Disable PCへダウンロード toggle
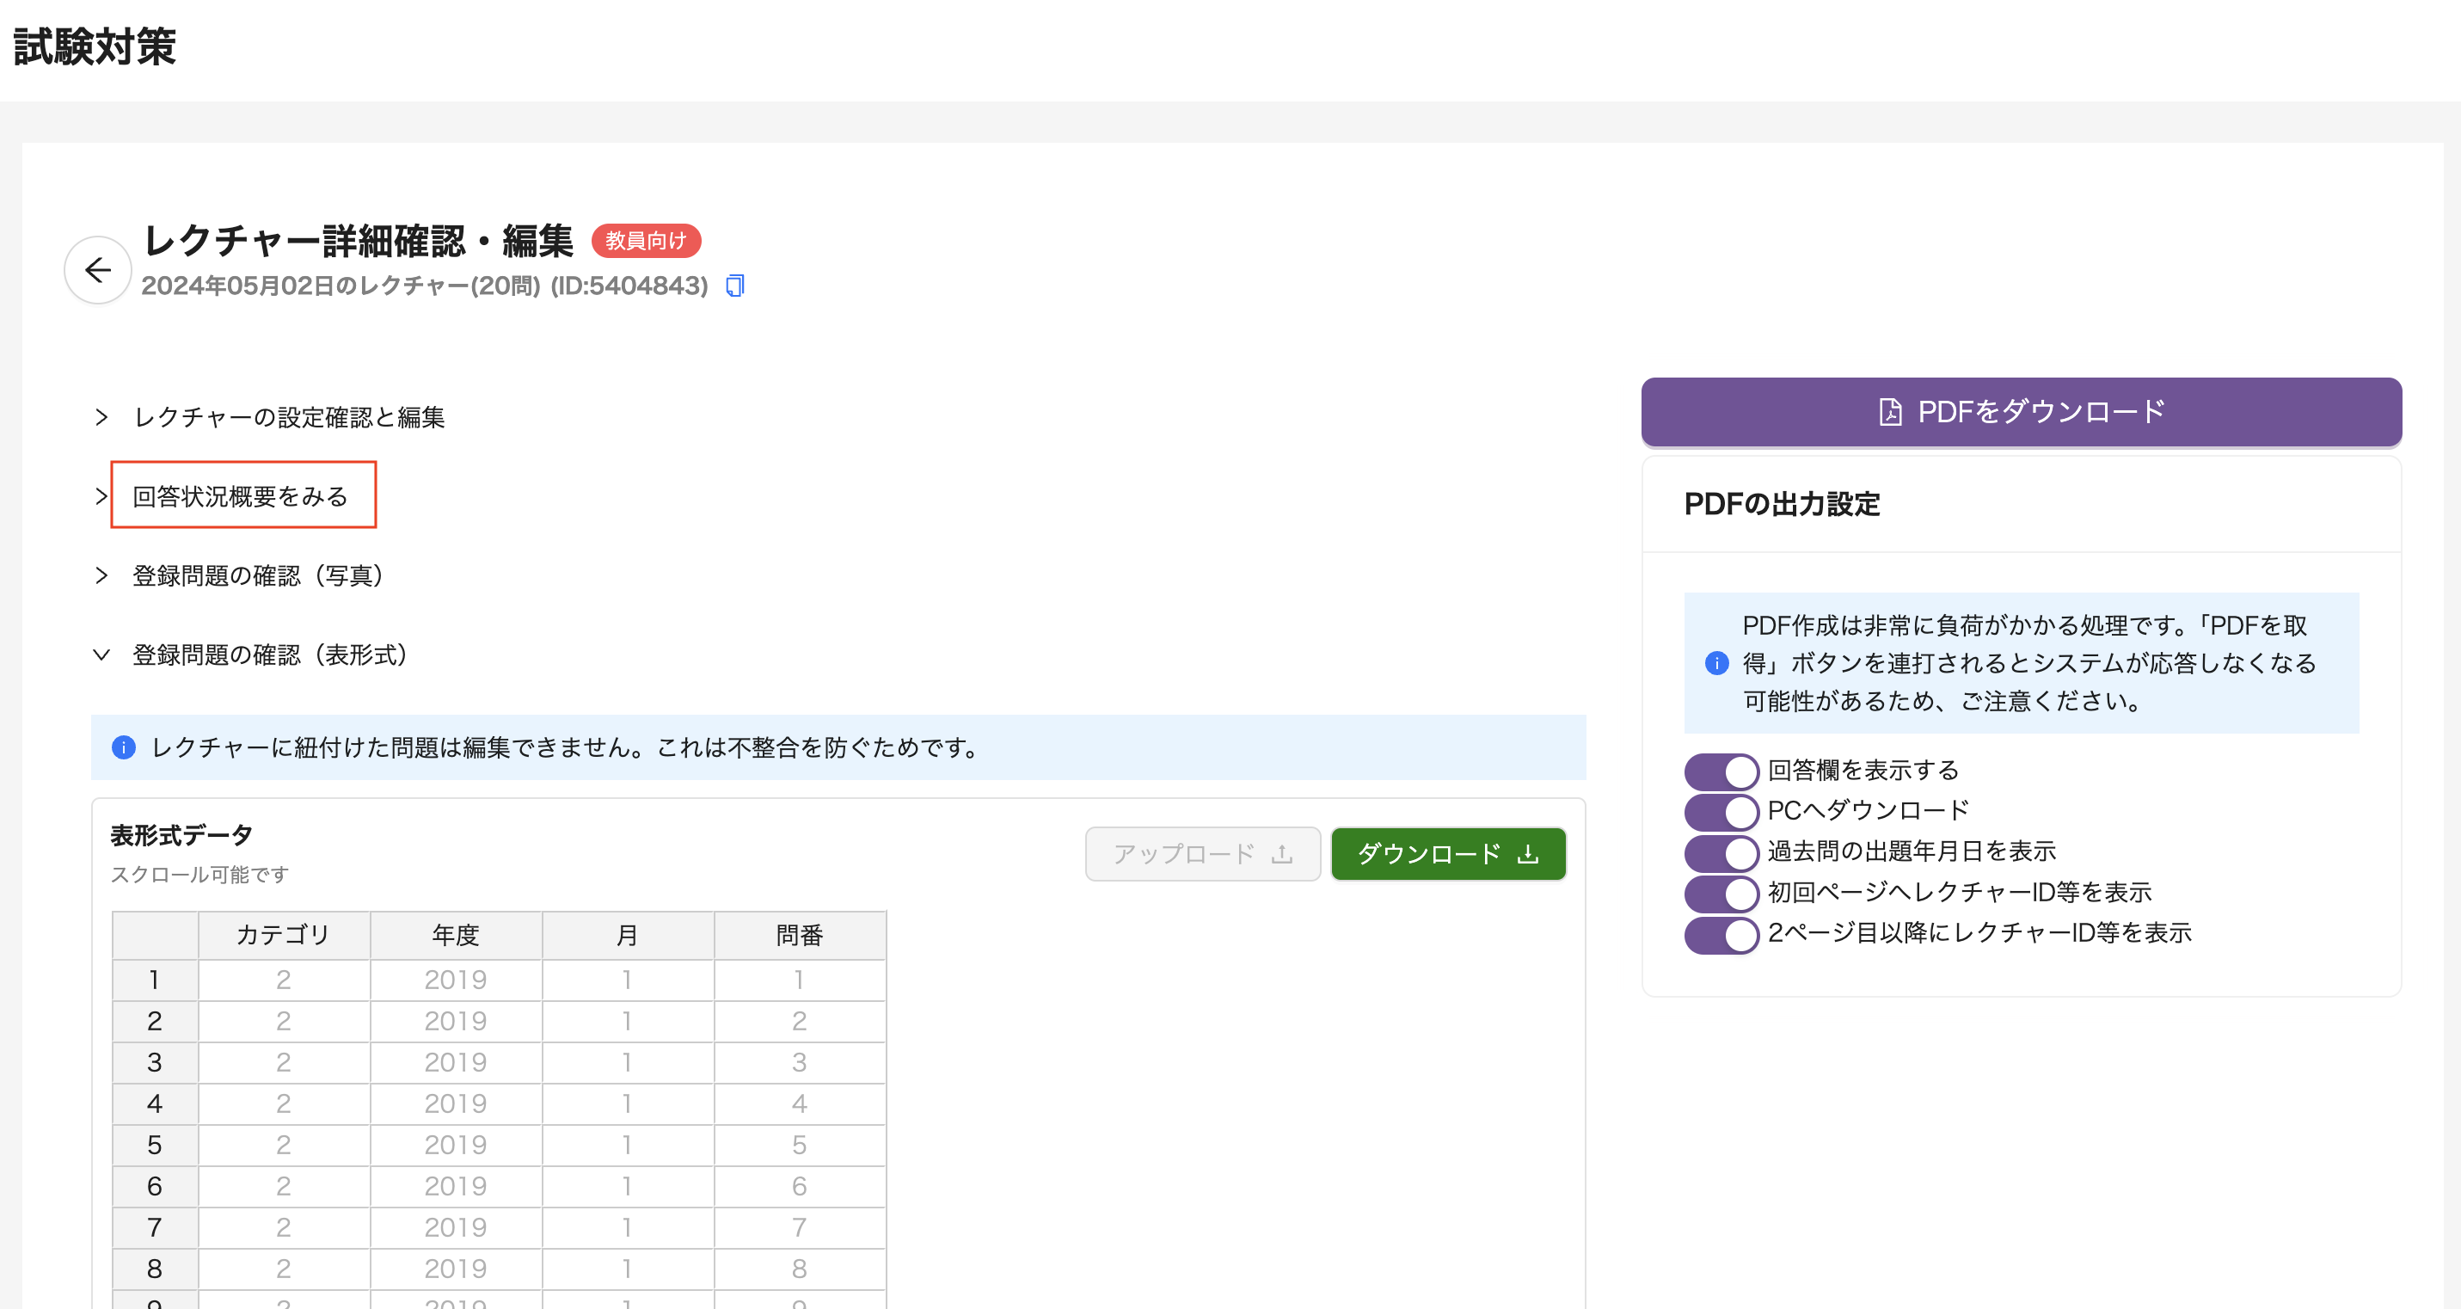Image resolution: width=2461 pixels, height=1309 pixels. pyautogui.click(x=1721, y=811)
